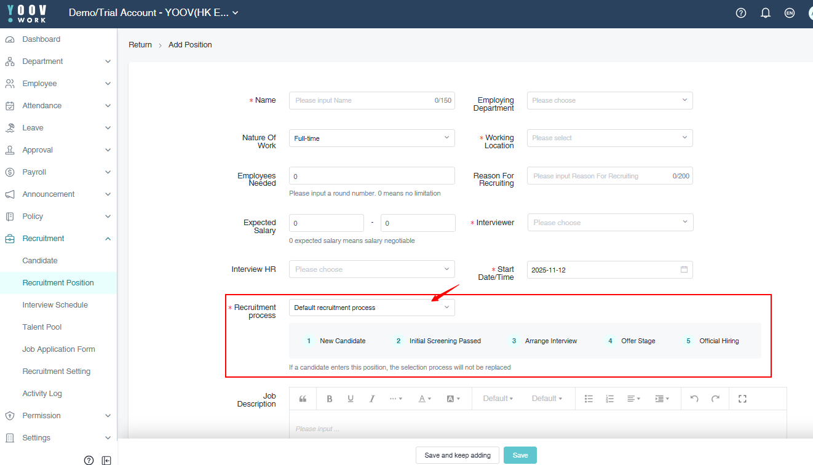Open the Nature Of Work dropdown
This screenshot has width=813, height=465.
pyautogui.click(x=371, y=138)
